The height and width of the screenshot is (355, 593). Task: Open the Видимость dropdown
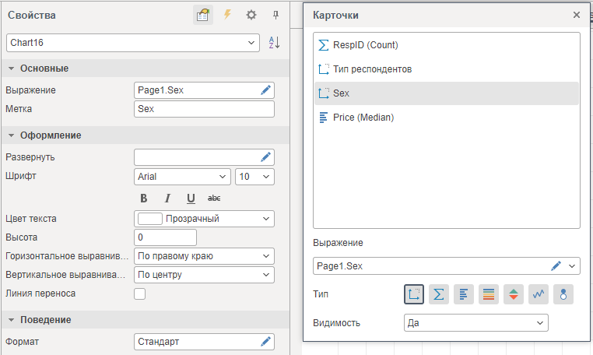click(539, 322)
